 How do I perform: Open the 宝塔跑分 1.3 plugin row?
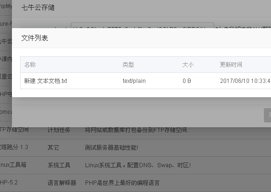point(136,148)
